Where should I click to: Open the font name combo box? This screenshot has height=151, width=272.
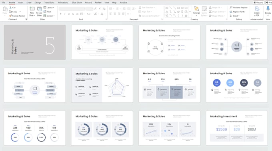click(x=72, y=9)
